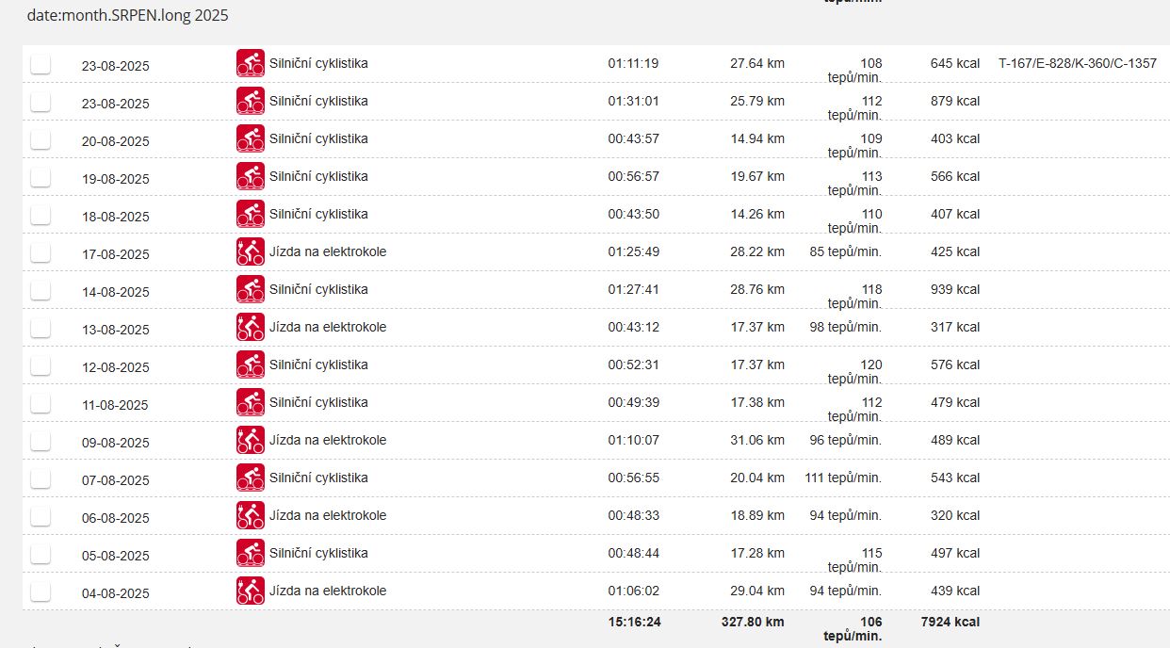Viewport: 1170px width, 648px height.
Task: Click the road cycling icon for 20-08-2025
Action: (250, 138)
